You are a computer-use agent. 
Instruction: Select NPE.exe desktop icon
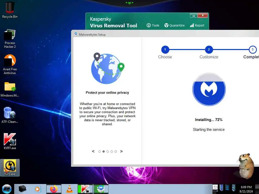[x=10, y=168]
